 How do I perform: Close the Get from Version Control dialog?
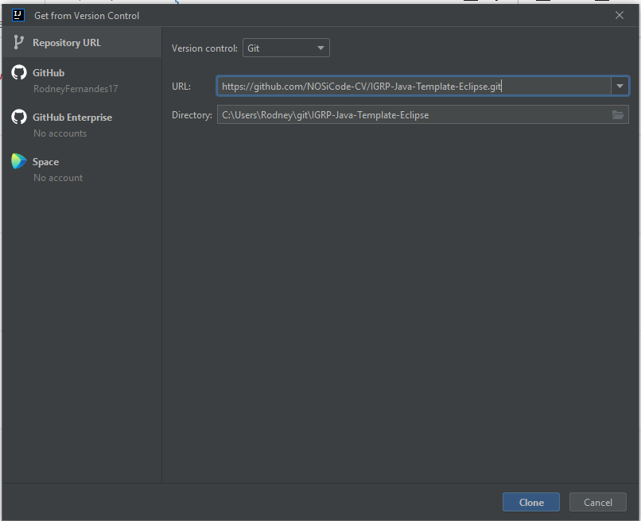coord(620,16)
